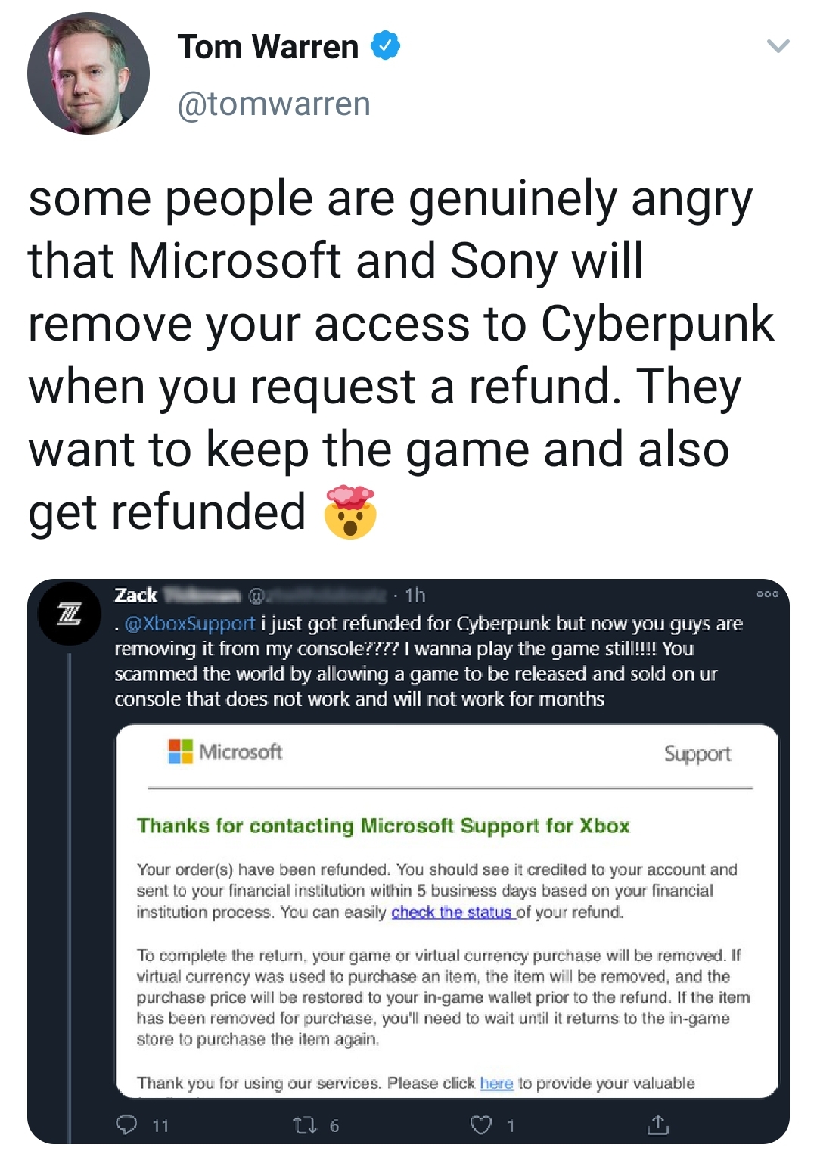Like the quoted tweet

tap(482, 1125)
